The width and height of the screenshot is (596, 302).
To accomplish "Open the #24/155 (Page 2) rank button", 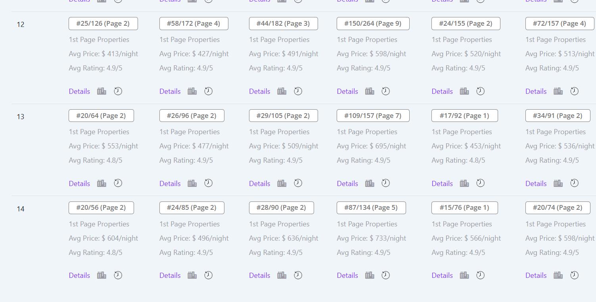I will 466,23.
